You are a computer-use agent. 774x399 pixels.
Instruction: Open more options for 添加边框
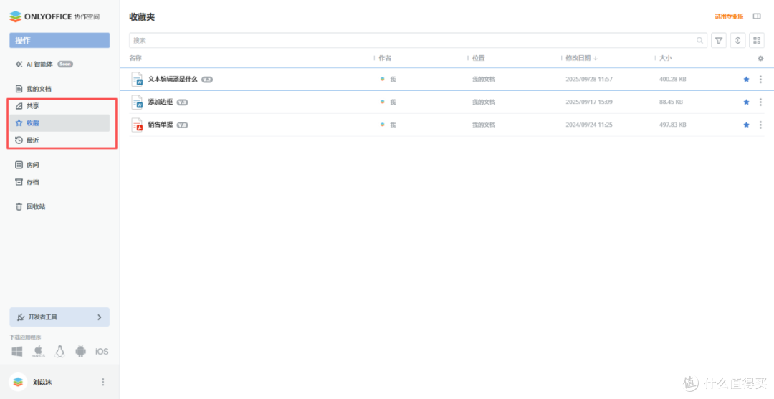tap(760, 102)
